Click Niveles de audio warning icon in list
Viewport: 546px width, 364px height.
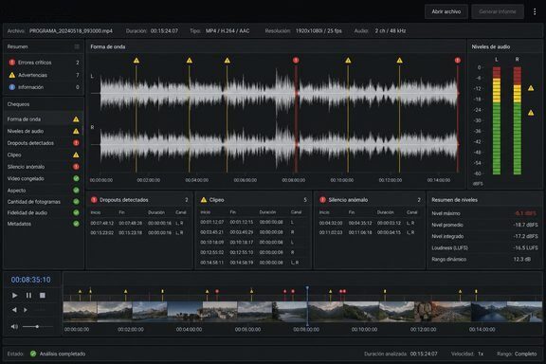(x=76, y=132)
